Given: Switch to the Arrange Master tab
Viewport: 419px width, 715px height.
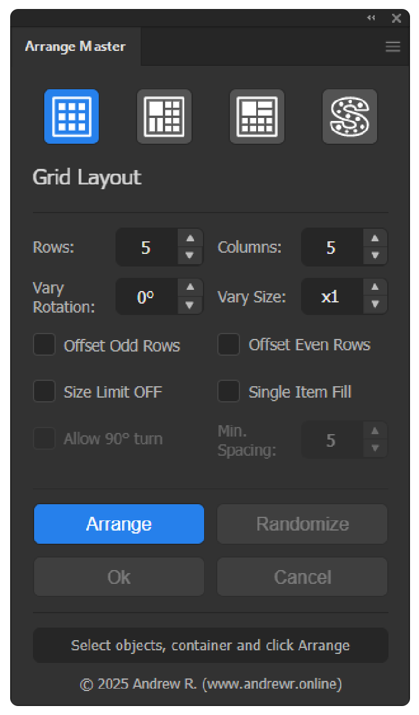Looking at the screenshot, I should (75, 47).
